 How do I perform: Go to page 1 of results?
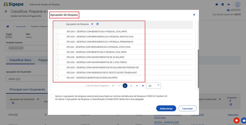point(125,86)
